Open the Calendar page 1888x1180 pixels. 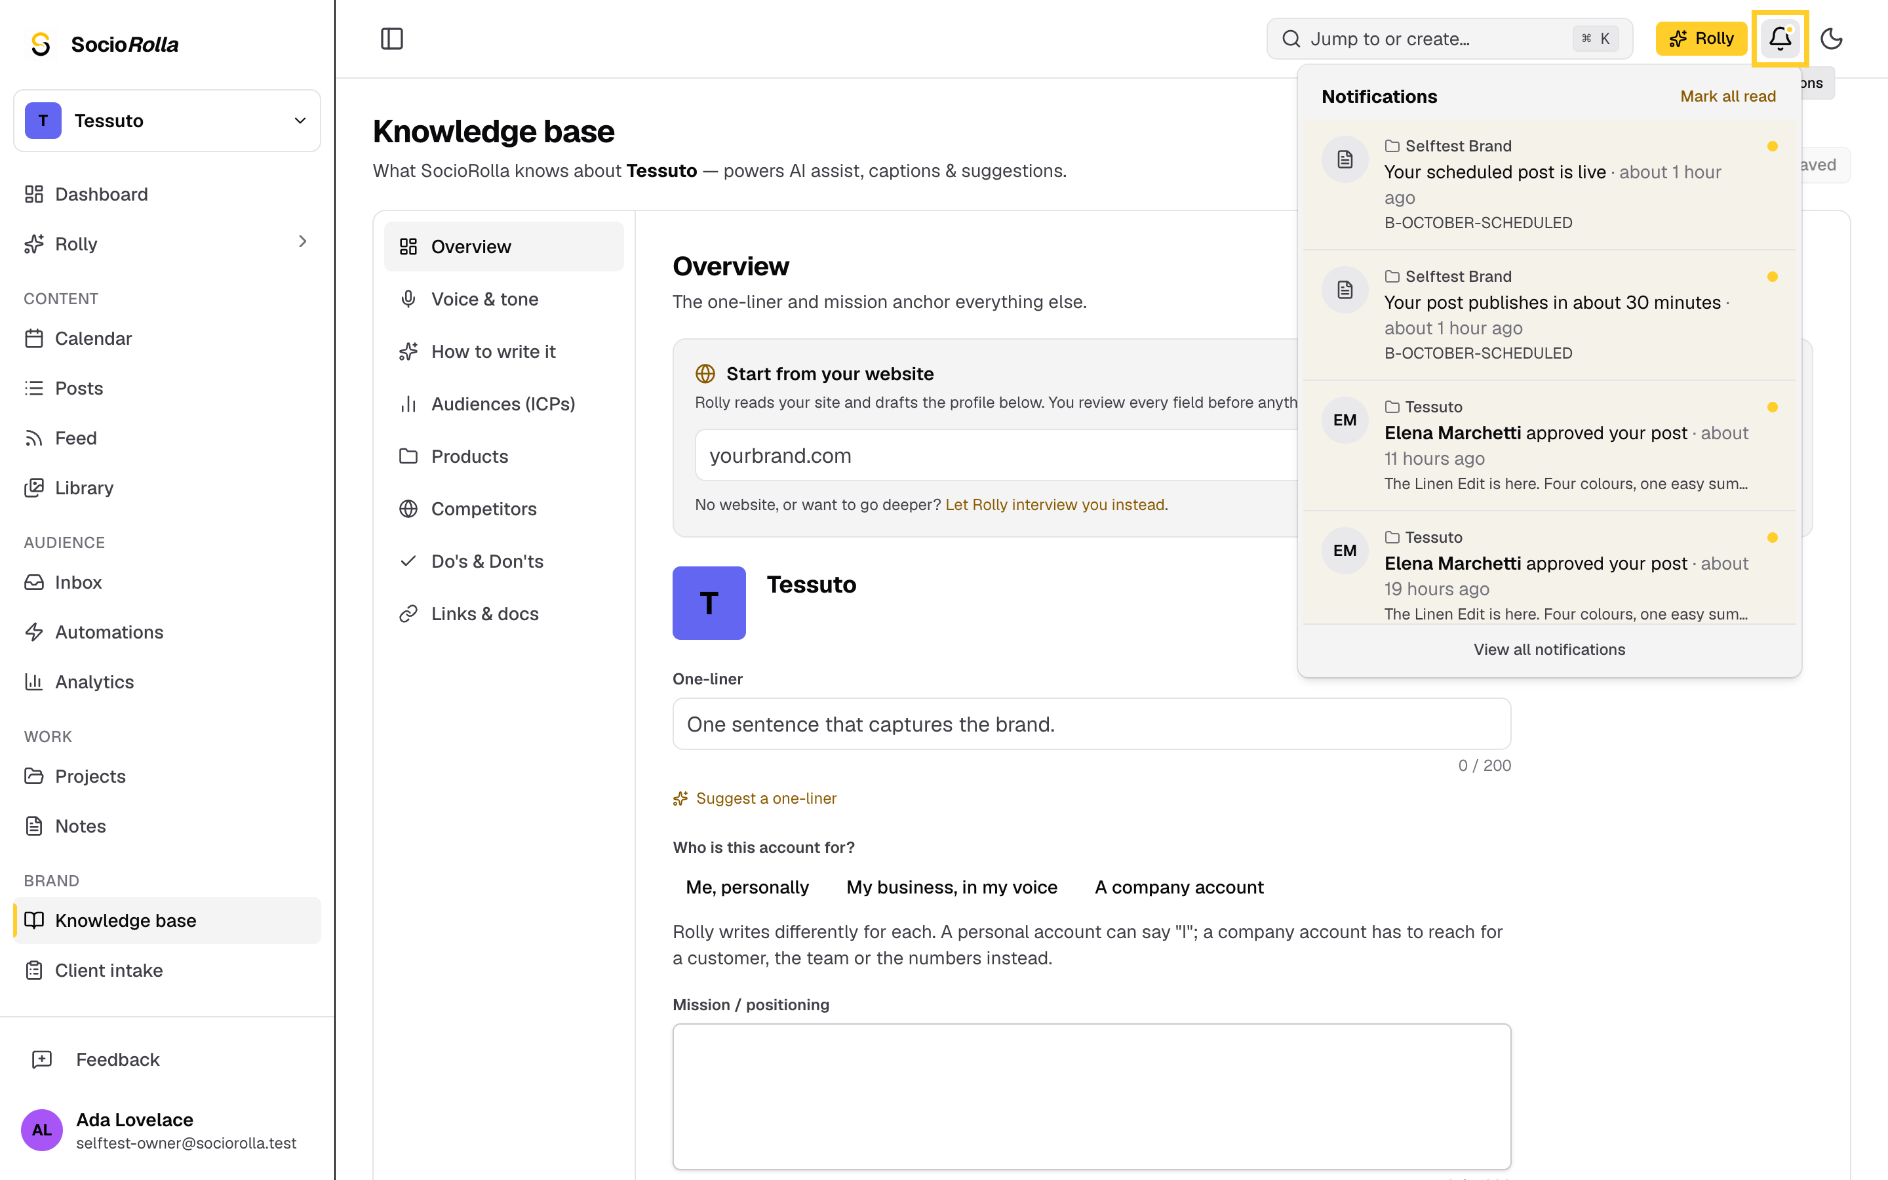tap(167, 338)
